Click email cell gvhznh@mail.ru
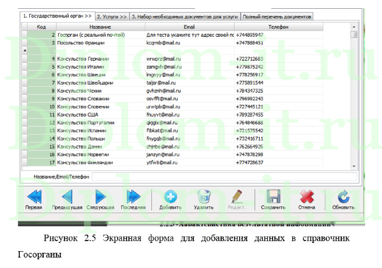This screenshot has width=382, height=268. tap(189, 91)
